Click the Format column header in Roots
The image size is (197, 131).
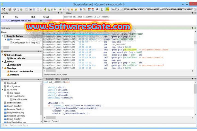46,17
